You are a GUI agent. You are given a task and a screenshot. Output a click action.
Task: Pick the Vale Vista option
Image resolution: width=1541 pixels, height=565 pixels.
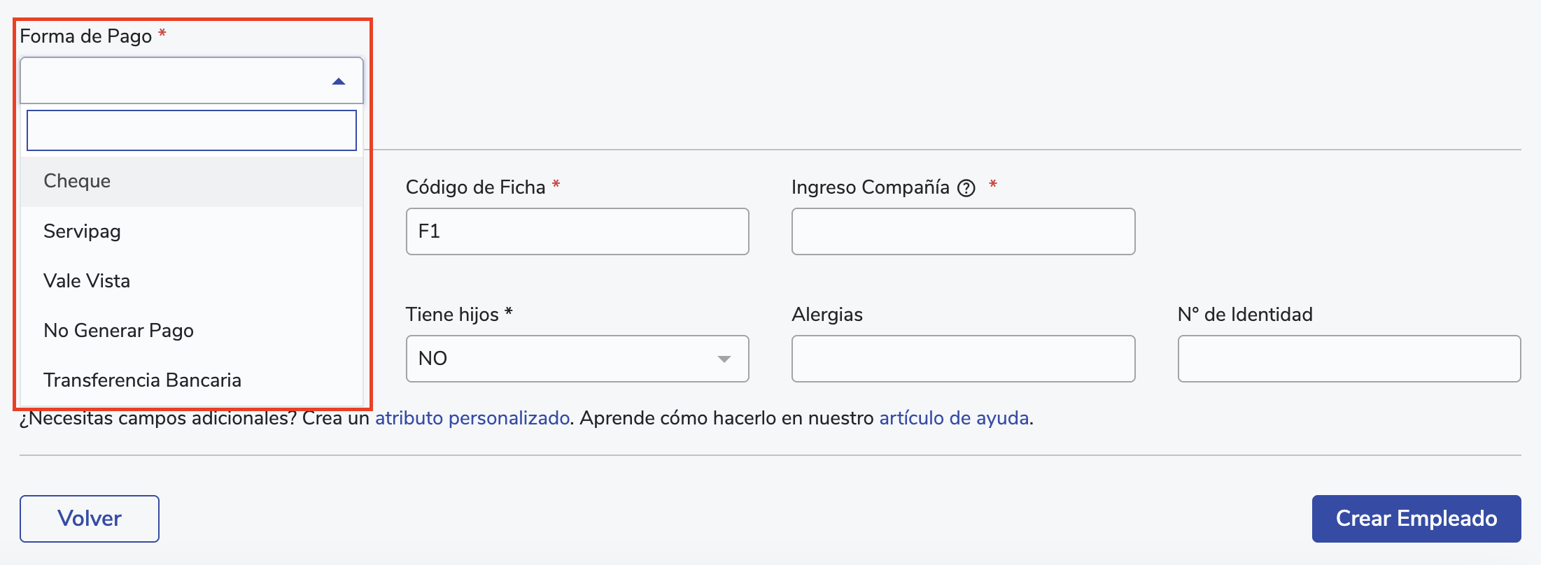click(x=87, y=281)
